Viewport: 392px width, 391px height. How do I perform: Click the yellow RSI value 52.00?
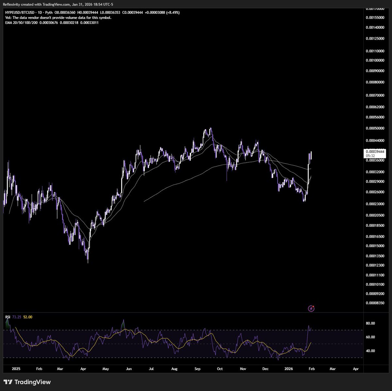click(x=27, y=317)
